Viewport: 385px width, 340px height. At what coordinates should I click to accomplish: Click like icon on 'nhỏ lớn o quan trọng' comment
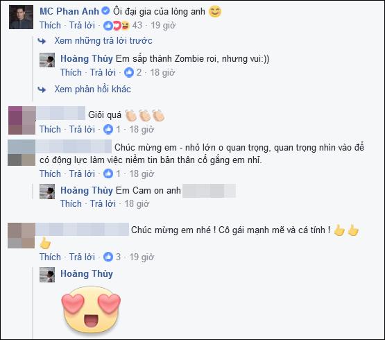point(108,173)
